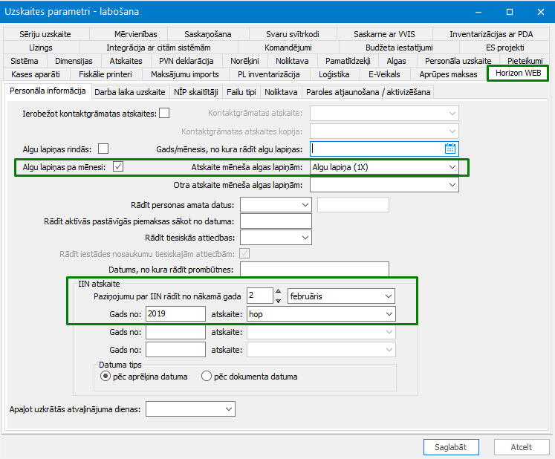Viewport: 555px width, 459px height.
Task: Switch to Darba laika uzskaite tab
Action: pos(130,92)
